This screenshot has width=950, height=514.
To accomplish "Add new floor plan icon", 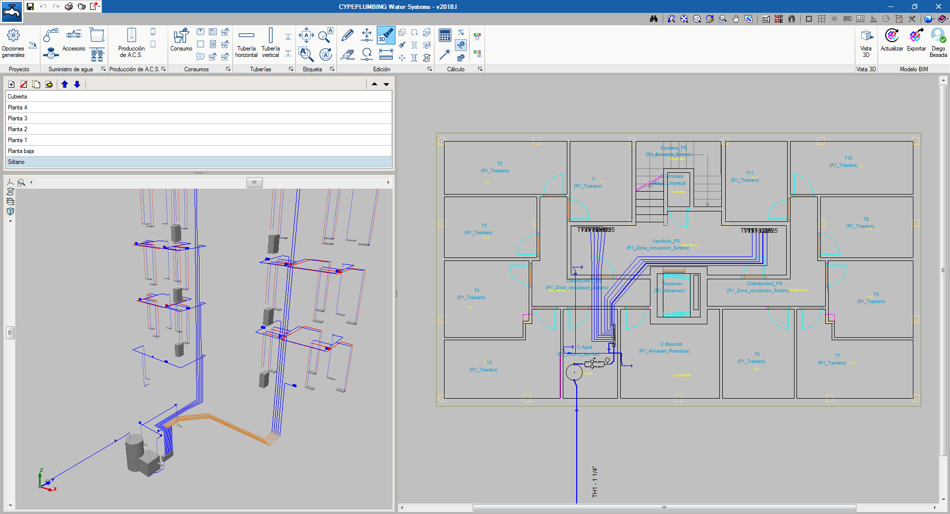I will click(11, 84).
